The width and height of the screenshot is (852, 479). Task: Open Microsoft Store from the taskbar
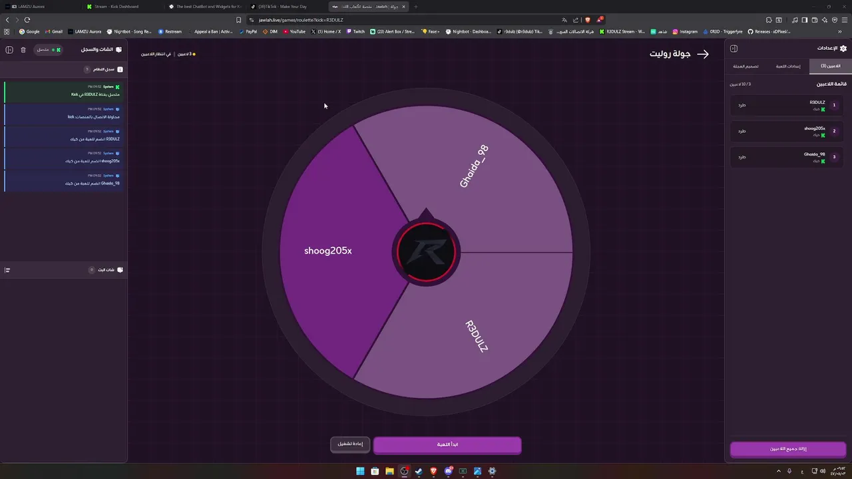tap(375, 471)
